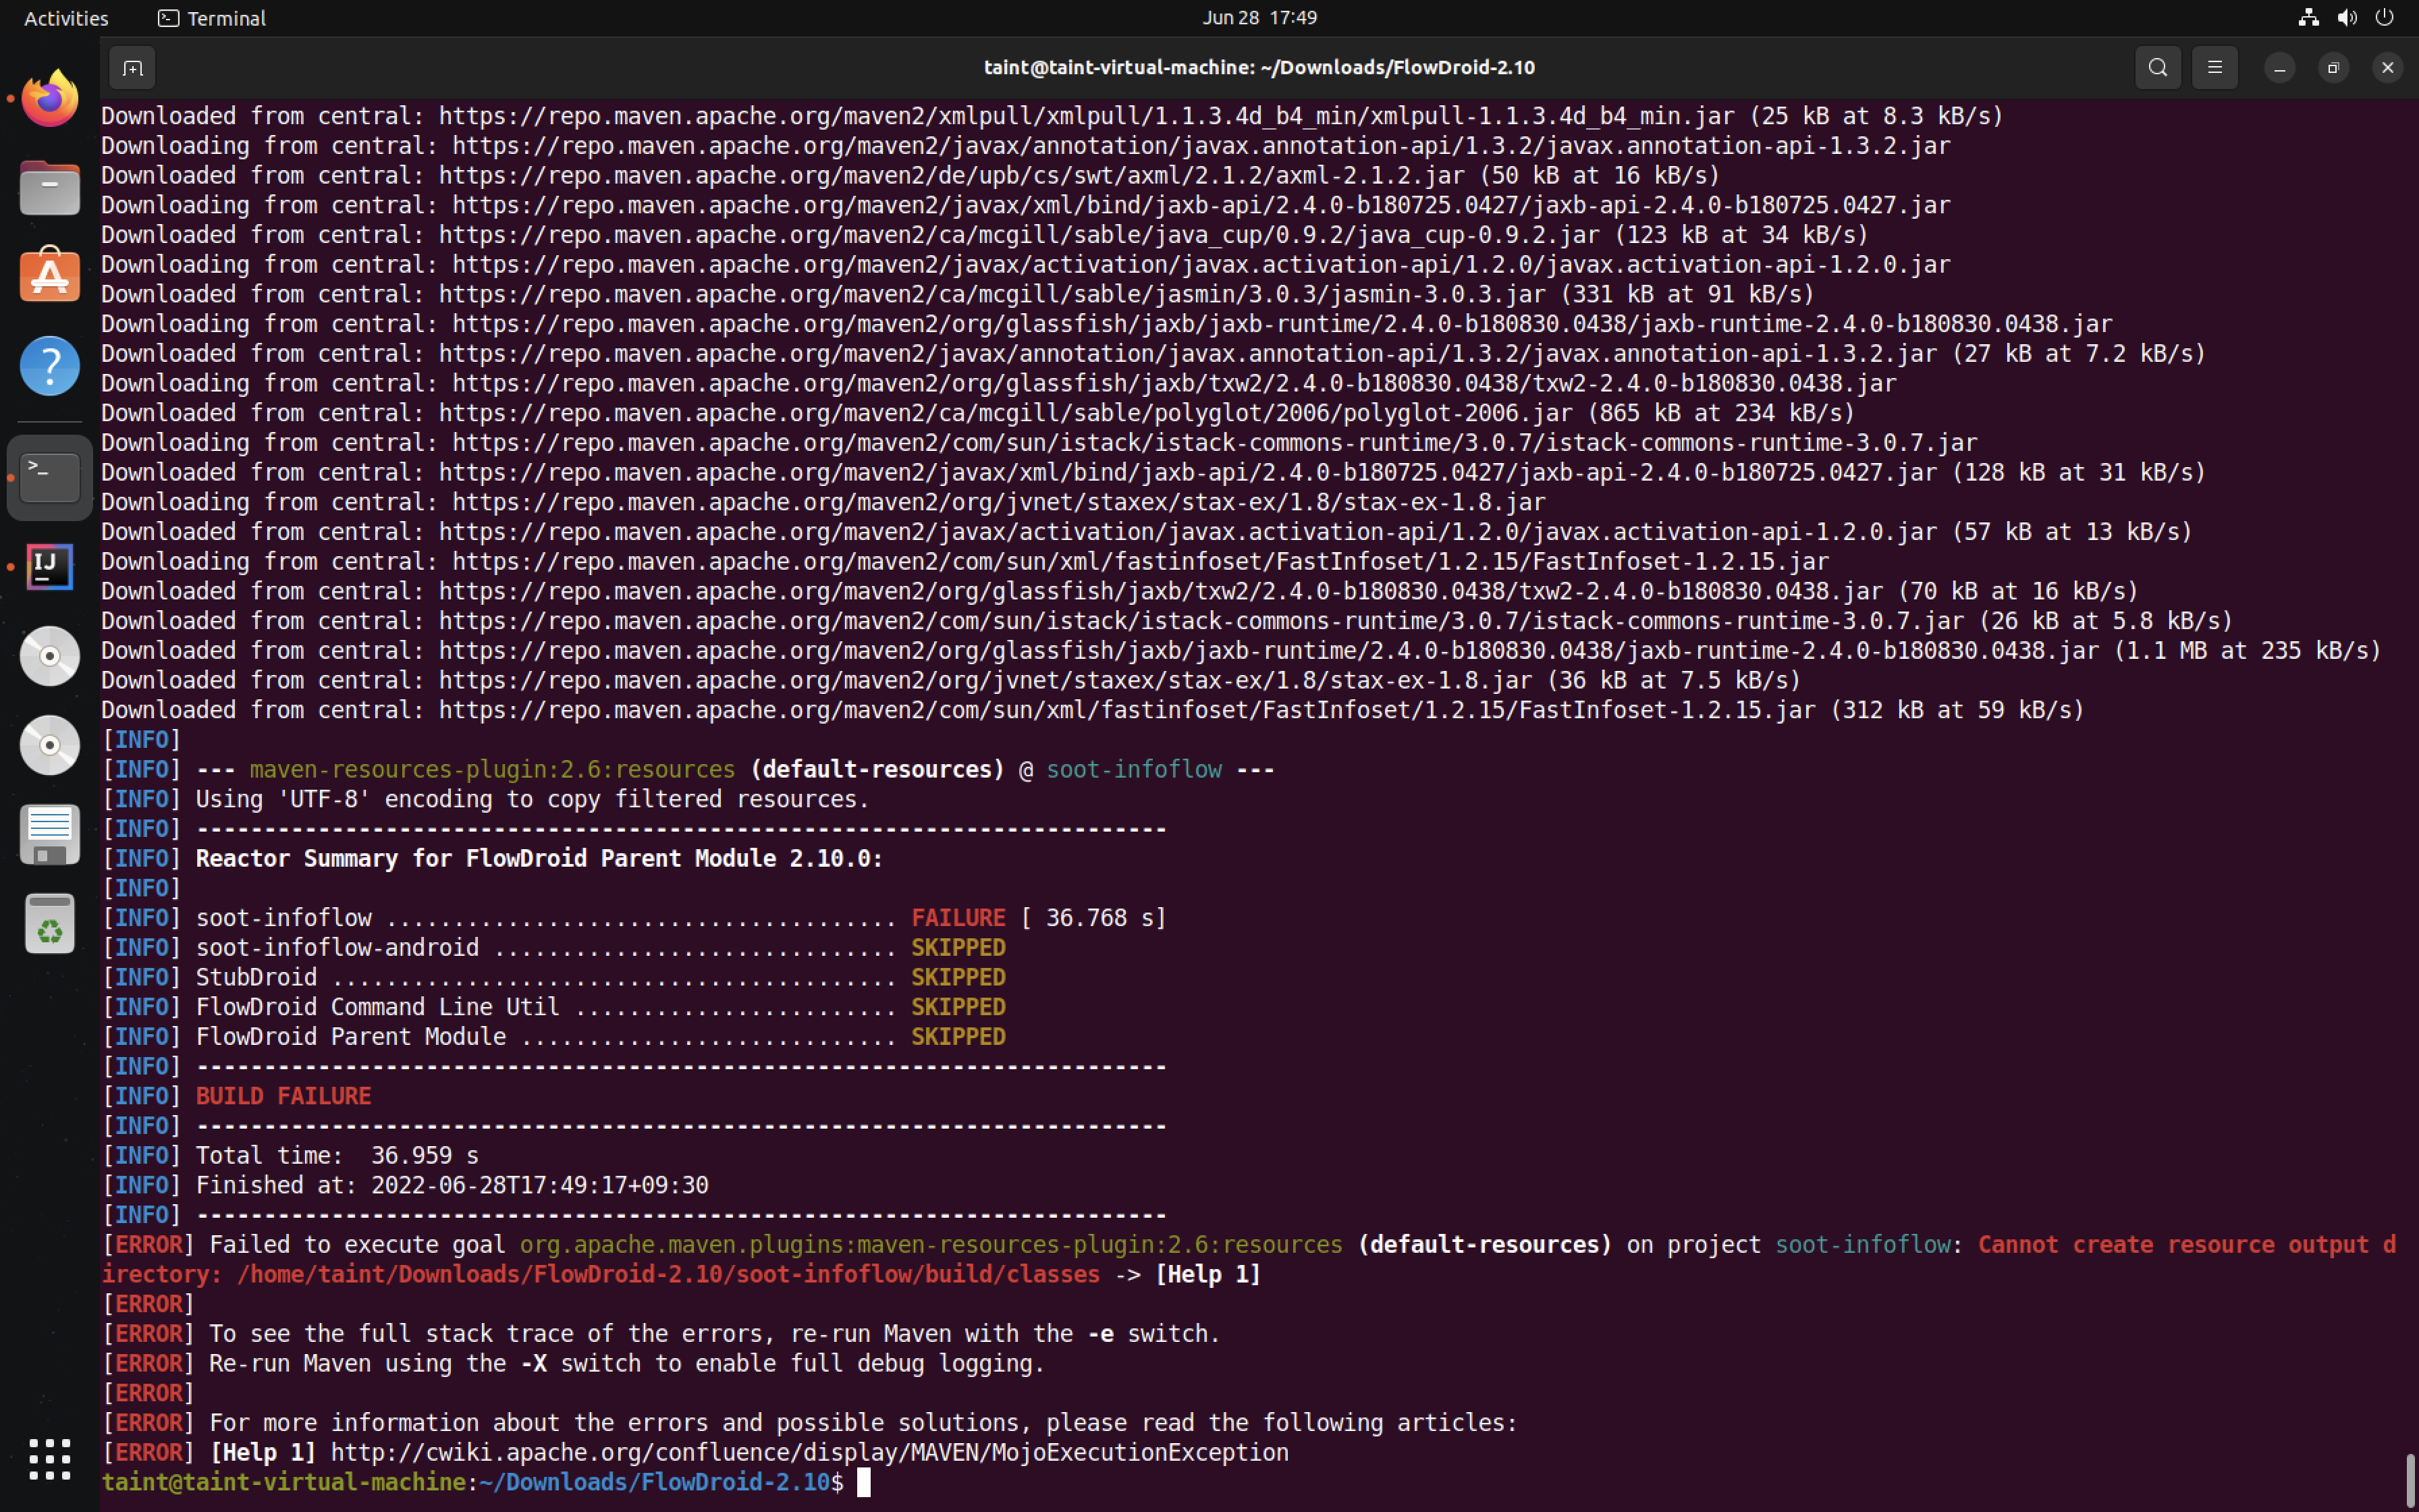Click the Terminal menu next to Activities

coord(211,17)
